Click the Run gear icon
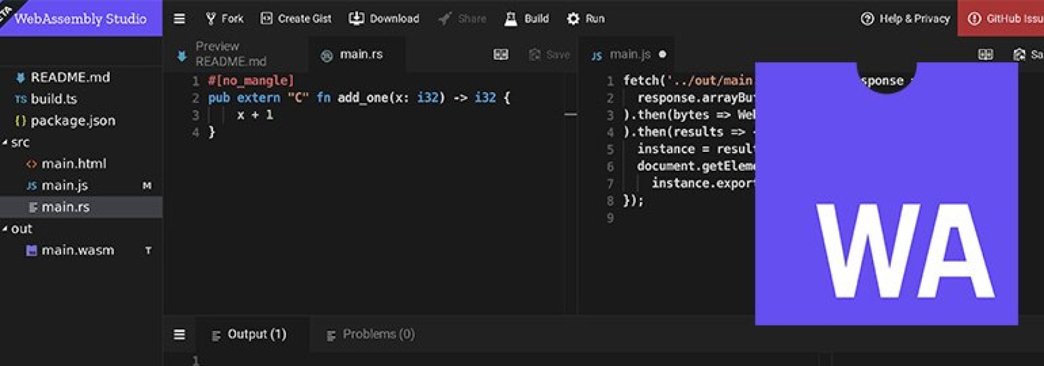The height and width of the screenshot is (366, 1044). (573, 19)
